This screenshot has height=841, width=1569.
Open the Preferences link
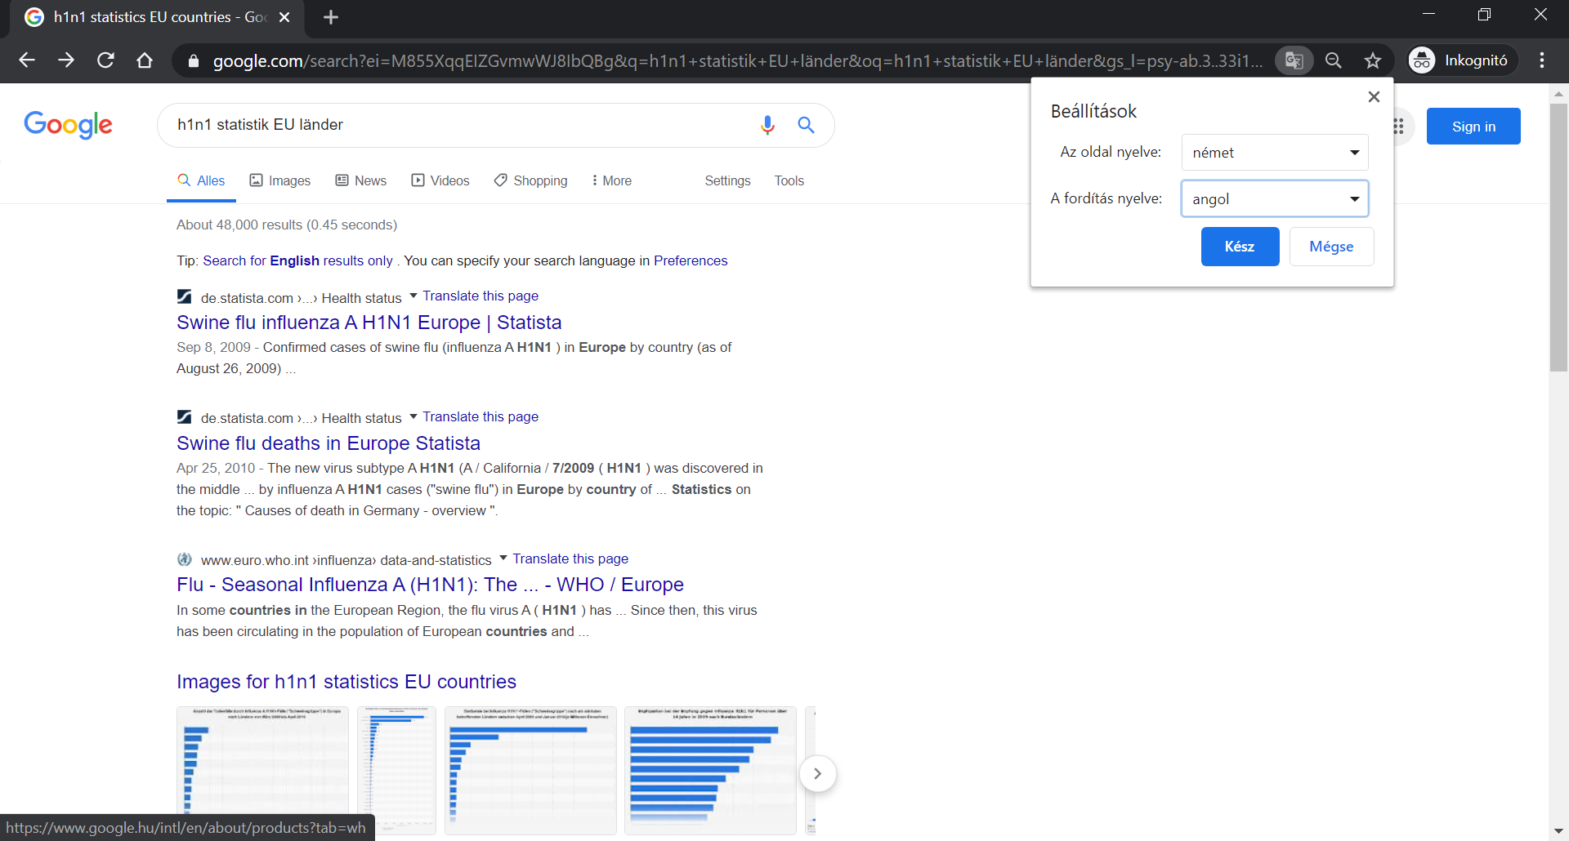691,260
